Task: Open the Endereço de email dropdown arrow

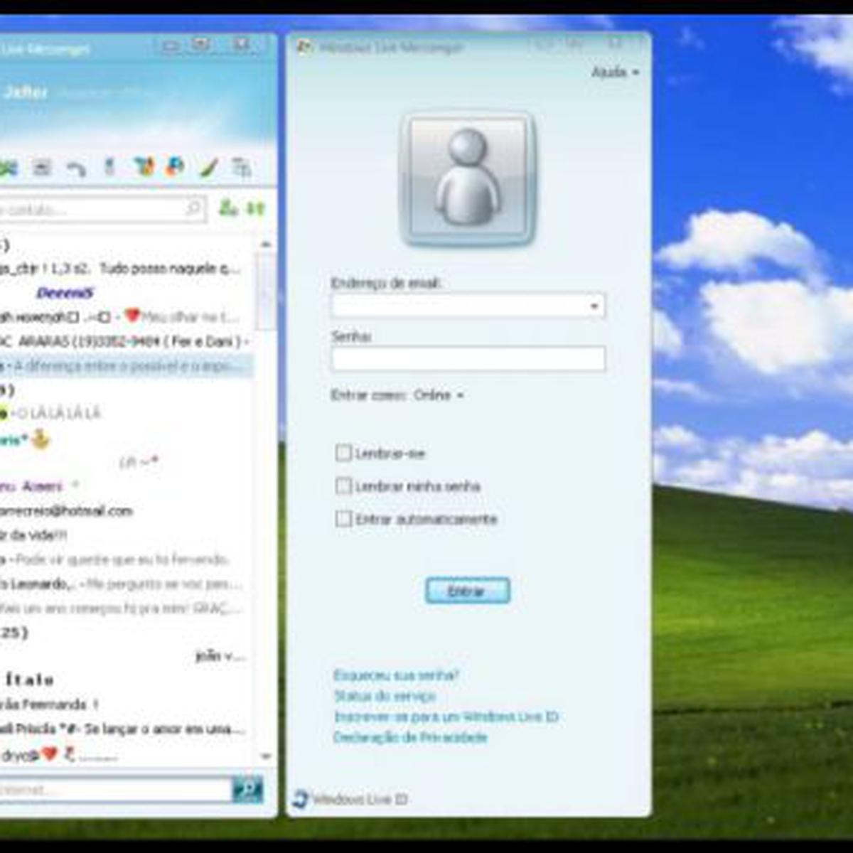Action: 594,306
